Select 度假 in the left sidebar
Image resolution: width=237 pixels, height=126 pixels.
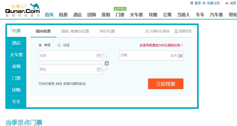(x=17, y=66)
